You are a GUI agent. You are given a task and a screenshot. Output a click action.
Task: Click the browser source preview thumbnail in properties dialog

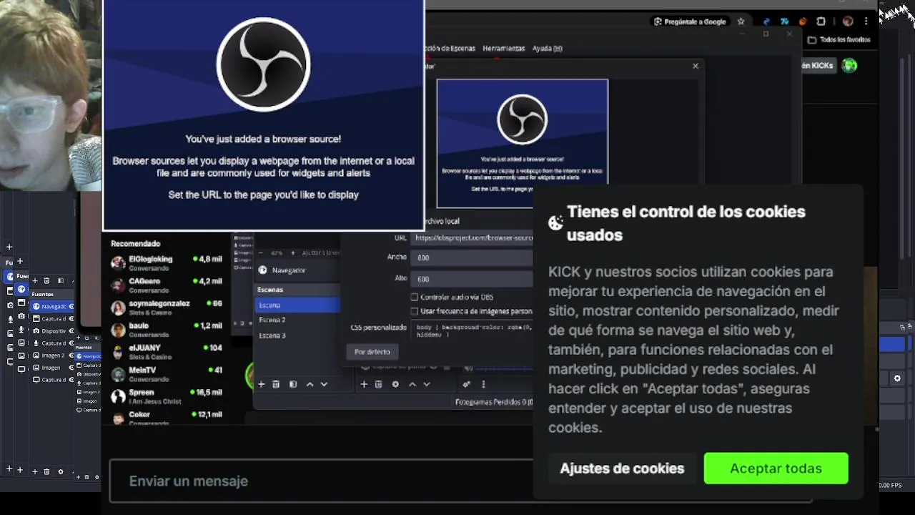tap(523, 144)
